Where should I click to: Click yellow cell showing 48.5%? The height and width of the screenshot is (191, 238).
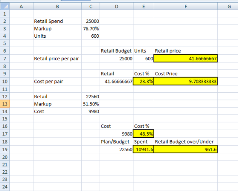144,134
